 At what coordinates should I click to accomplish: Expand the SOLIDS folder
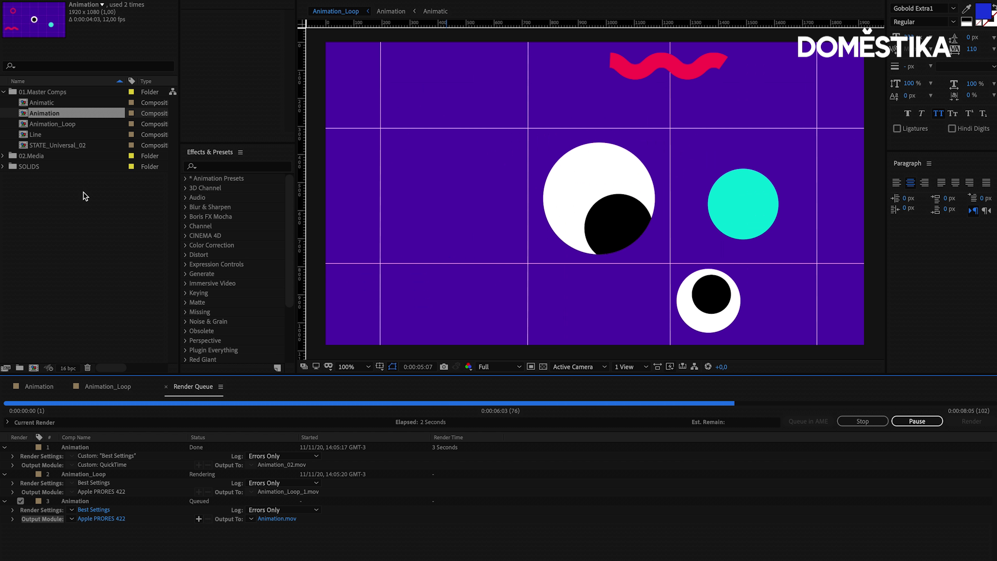click(3, 167)
